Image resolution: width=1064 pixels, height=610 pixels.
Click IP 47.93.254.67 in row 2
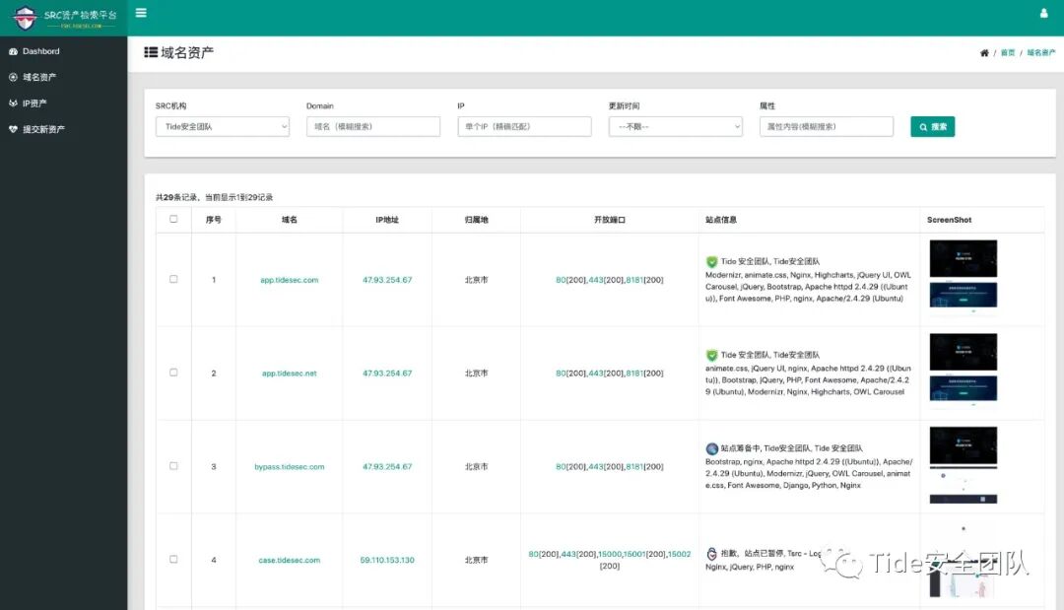click(x=387, y=373)
